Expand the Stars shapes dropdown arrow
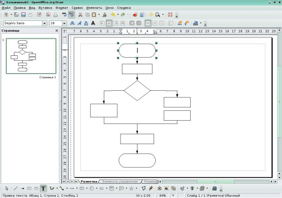The image size is (282, 198). coord(136,188)
